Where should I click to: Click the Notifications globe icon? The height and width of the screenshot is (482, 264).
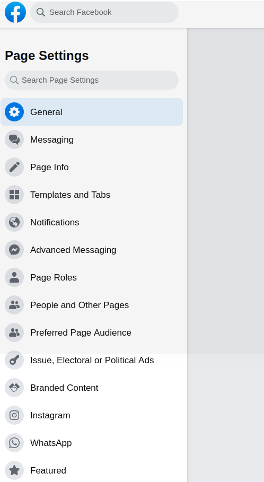point(14,222)
